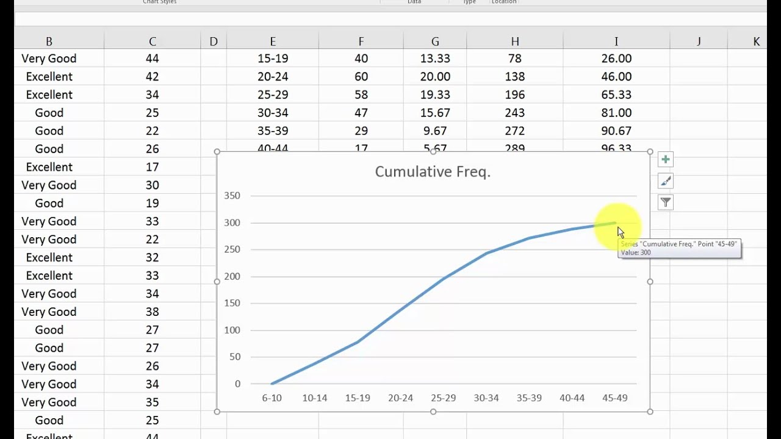The image size is (781, 439).
Task: Select the Cumulative Freq. chart title
Action: pyautogui.click(x=433, y=172)
